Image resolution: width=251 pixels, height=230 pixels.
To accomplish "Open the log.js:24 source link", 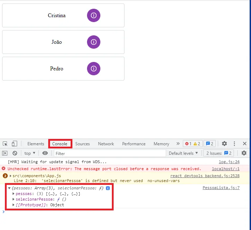I will [x=229, y=162].
